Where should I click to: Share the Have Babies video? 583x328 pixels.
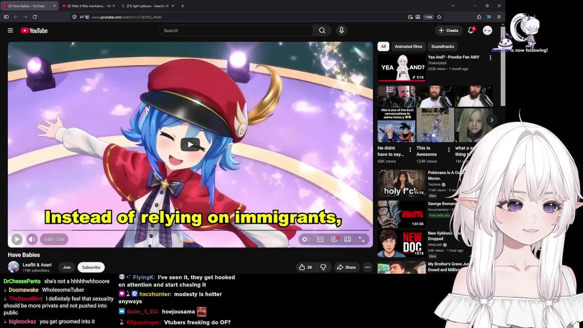(346, 267)
